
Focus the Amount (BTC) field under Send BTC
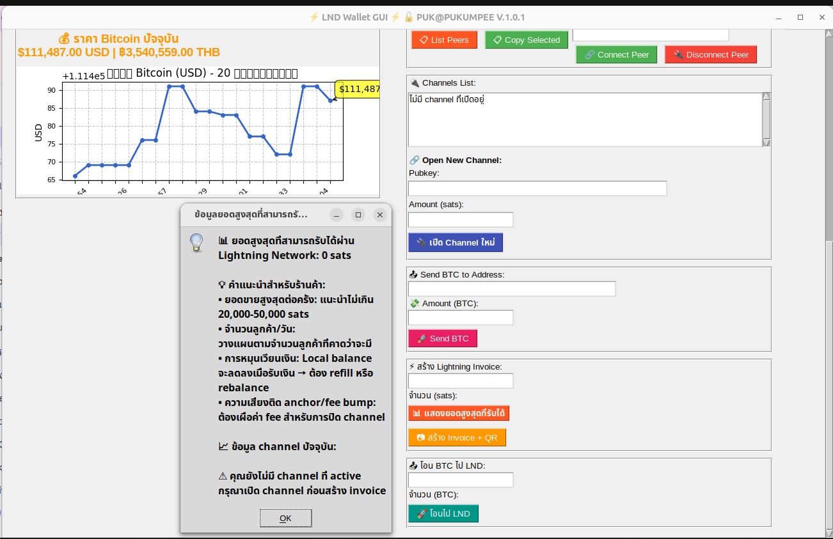pos(461,317)
